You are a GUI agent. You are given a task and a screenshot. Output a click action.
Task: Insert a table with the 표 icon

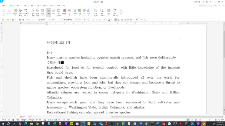[x=84, y=11]
